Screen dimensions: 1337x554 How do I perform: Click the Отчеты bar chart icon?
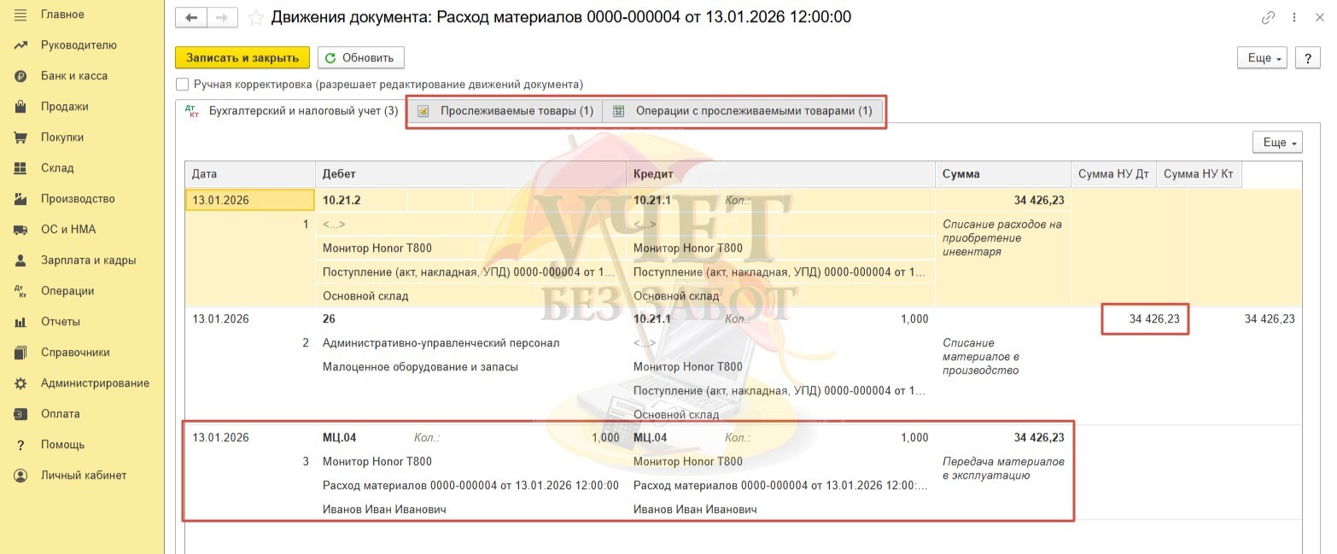pyautogui.click(x=21, y=322)
